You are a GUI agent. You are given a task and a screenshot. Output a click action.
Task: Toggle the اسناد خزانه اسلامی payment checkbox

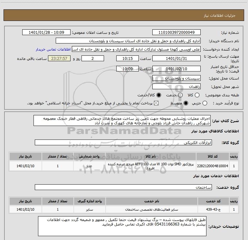point(156,103)
